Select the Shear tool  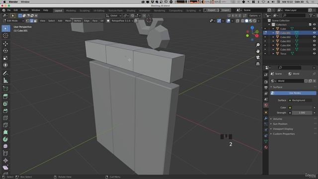5,168
